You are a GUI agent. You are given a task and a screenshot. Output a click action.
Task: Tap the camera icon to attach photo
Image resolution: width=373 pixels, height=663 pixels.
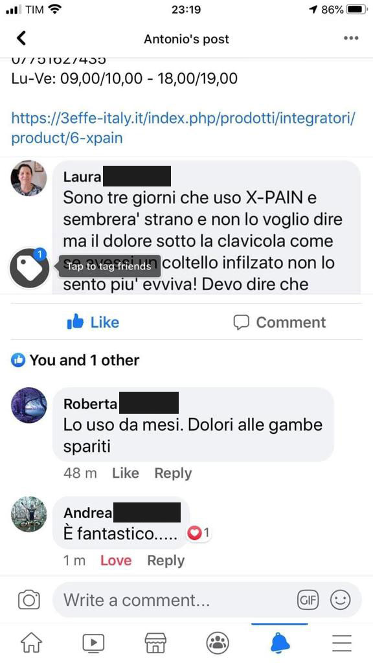coord(28,600)
